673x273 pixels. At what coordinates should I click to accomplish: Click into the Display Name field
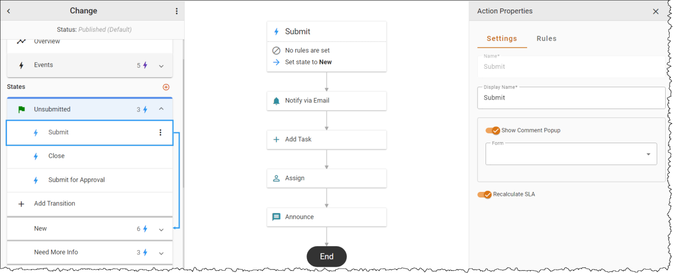point(571,97)
